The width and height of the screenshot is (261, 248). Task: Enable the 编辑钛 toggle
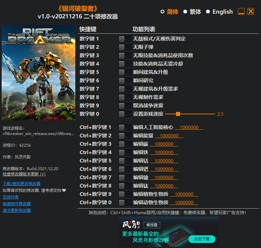(125, 186)
